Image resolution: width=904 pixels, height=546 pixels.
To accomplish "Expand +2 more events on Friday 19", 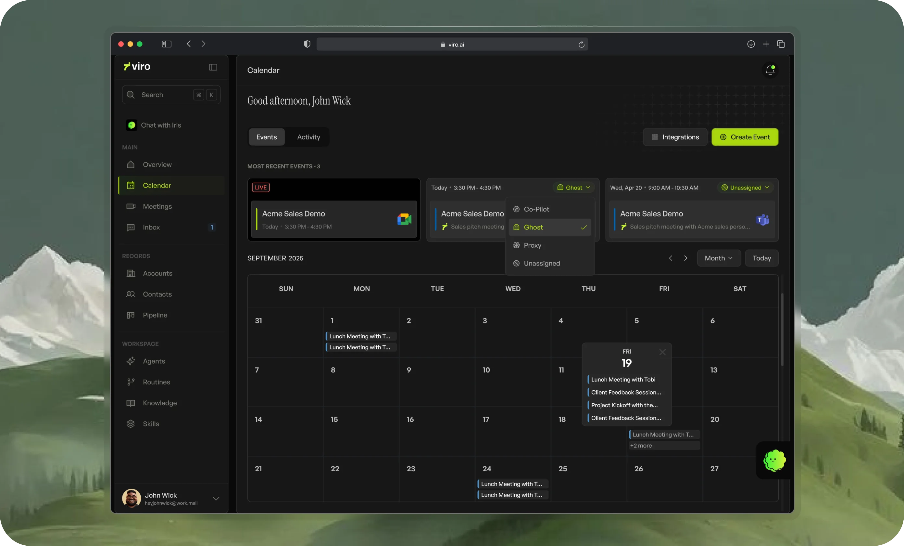I will point(664,445).
